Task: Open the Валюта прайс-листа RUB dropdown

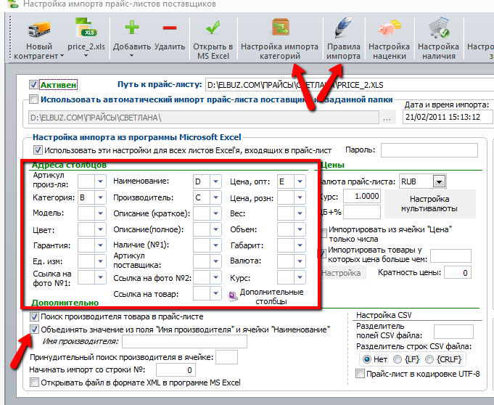Action: pos(439,181)
